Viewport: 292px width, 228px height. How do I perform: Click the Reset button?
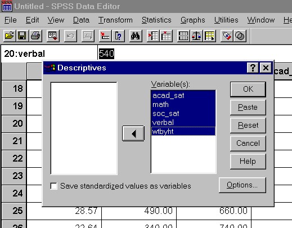[248, 125]
